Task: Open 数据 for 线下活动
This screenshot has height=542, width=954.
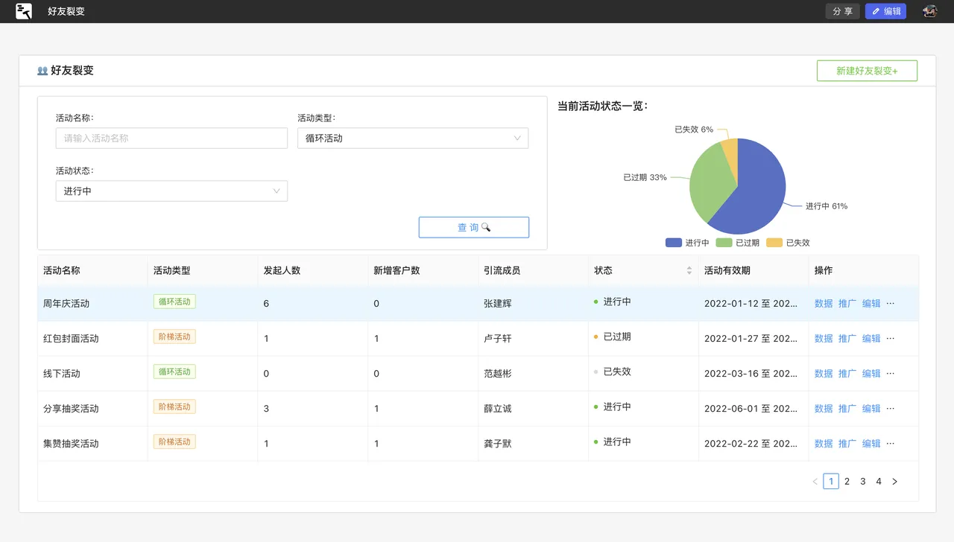Action: 824,373
